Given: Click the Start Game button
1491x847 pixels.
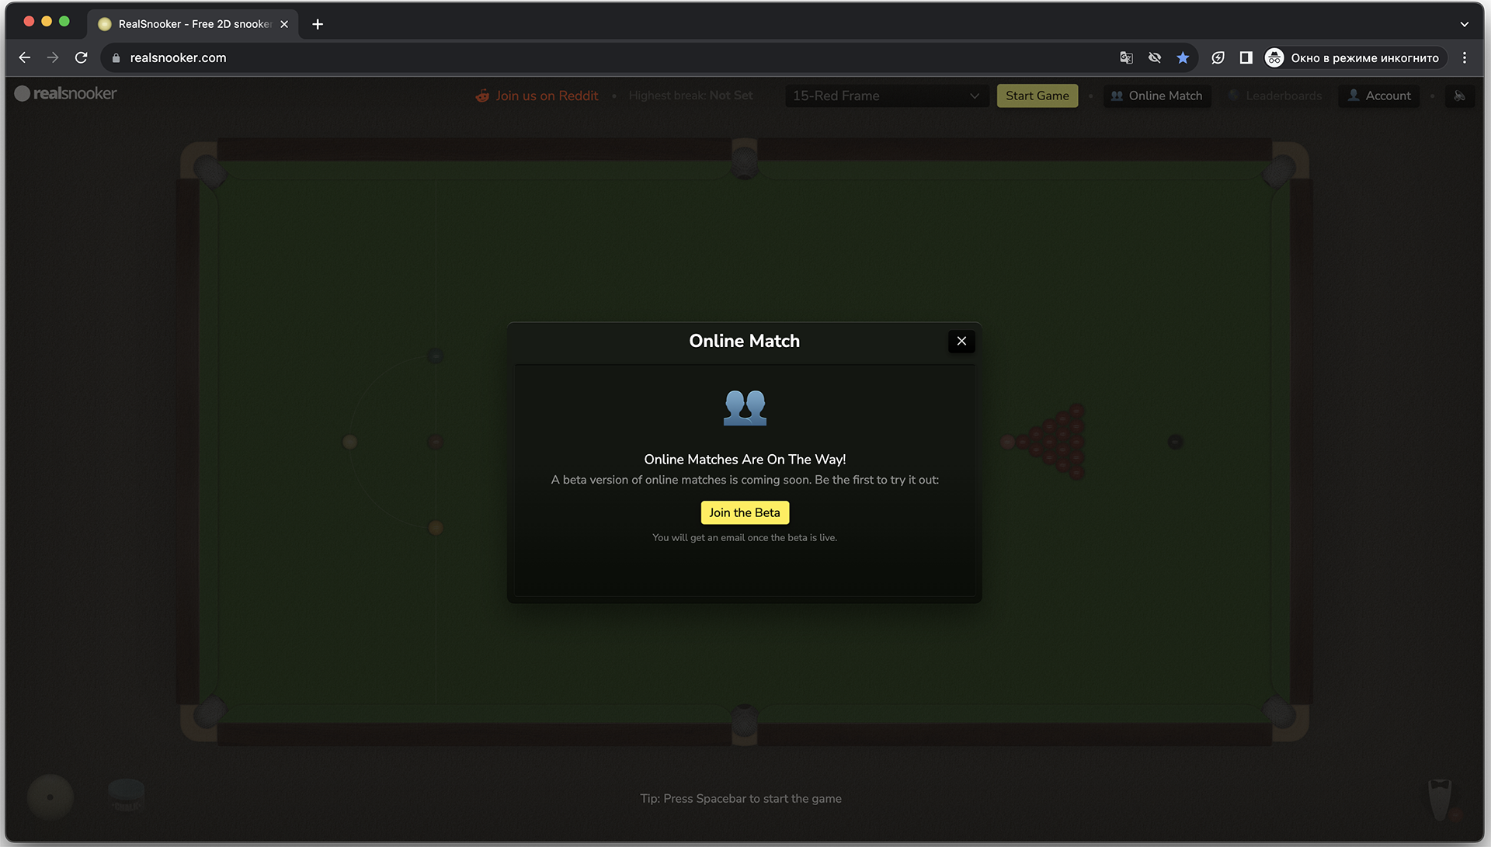Looking at the screenshot, I should coord(1037,95).
